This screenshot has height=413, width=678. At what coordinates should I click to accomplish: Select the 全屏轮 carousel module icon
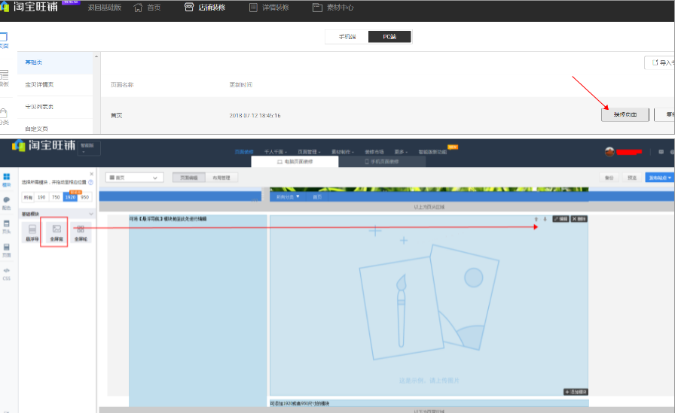point(80,232)
